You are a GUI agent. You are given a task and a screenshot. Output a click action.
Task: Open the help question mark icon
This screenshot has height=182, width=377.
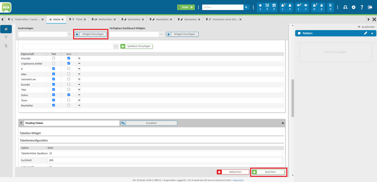click(362, 7)
